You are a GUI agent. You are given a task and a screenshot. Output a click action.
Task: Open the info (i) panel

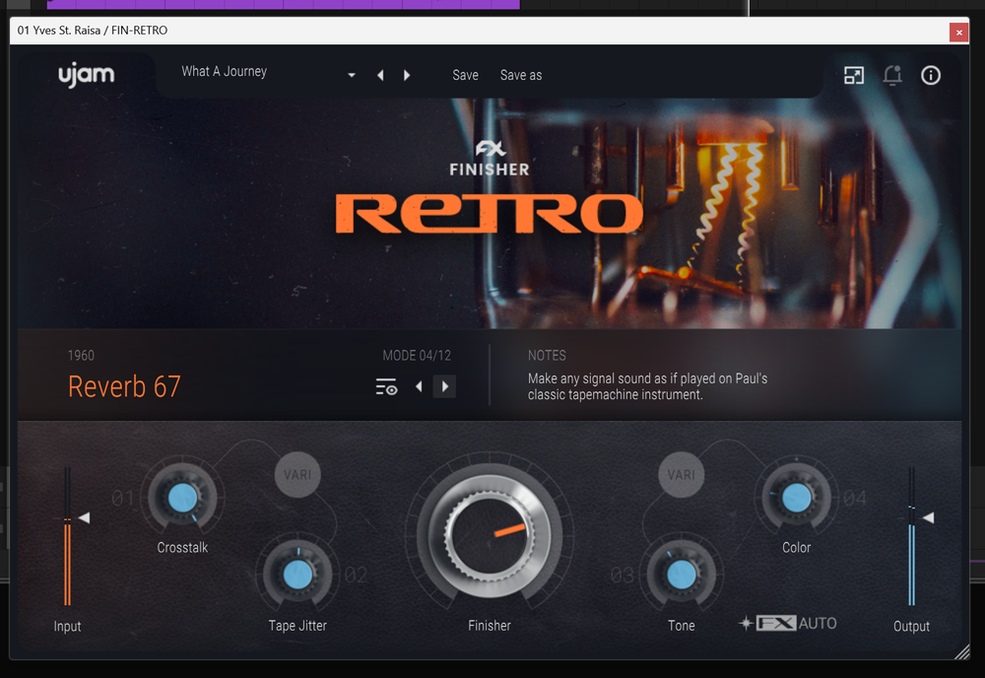click(931, 76)
